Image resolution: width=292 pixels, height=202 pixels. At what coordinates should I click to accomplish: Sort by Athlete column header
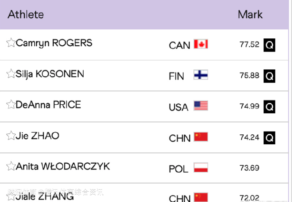pyautogui.click(x=26, y=14)
